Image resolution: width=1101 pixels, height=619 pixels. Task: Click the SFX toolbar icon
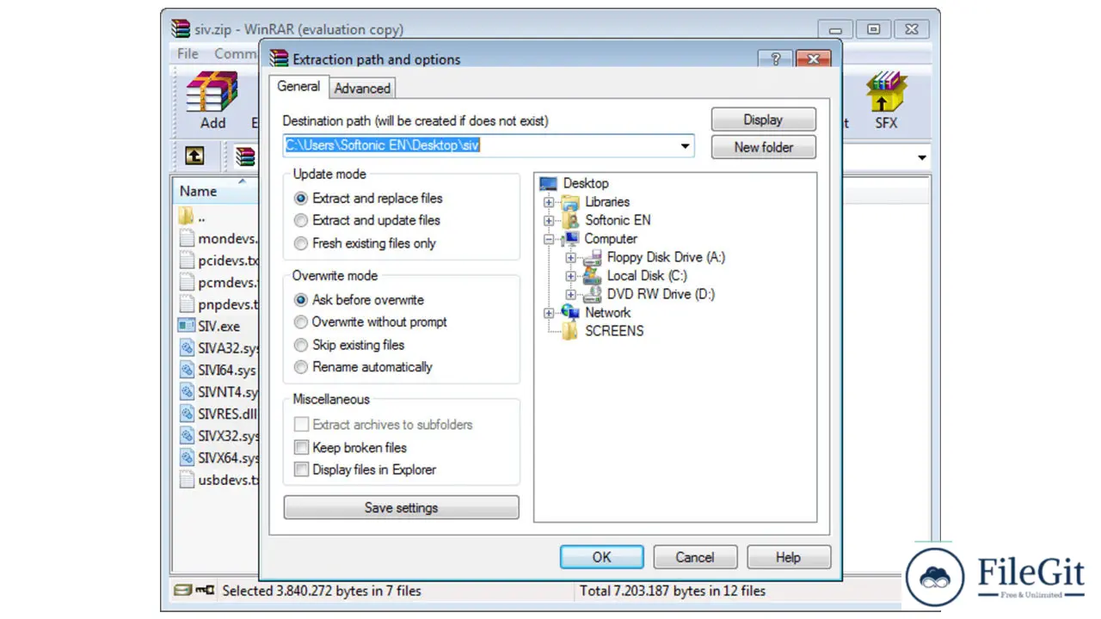point(886,91)
